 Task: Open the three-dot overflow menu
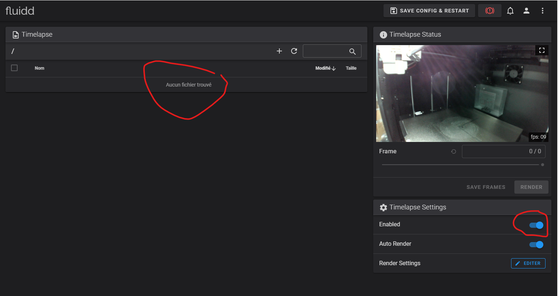coord(543,11)
